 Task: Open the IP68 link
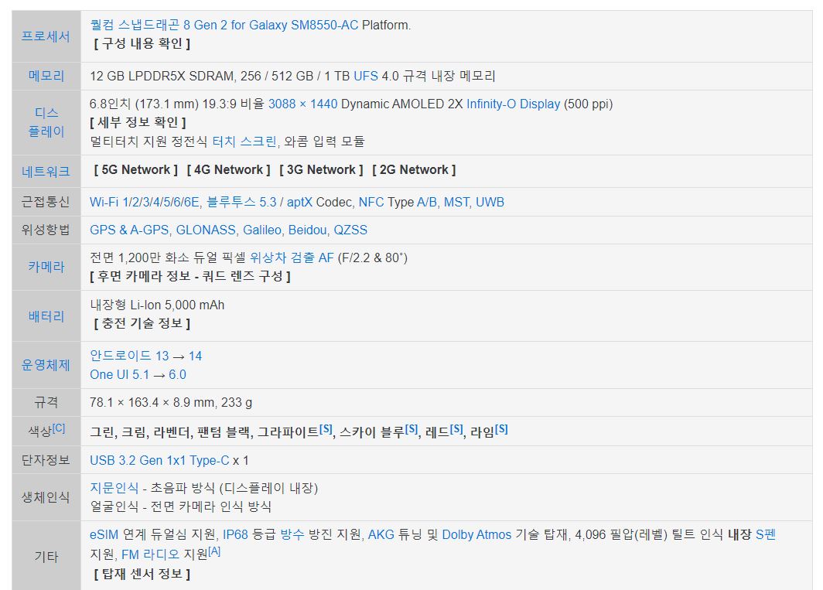(x=235, y=535)
